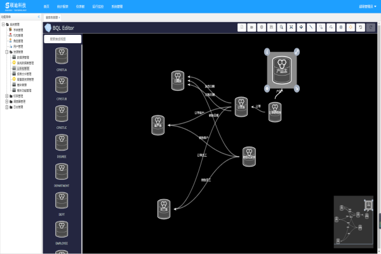Select the 销售记录表 node on the canvas
The image size is (381, 254).
pos(249,157)
